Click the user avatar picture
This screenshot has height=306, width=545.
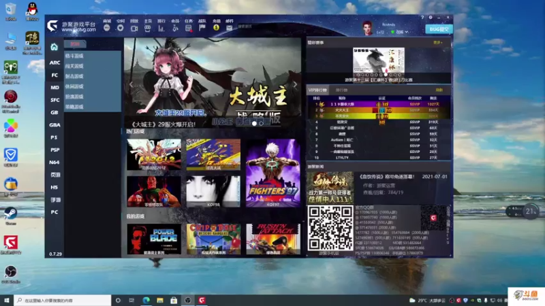coord(367,28)
